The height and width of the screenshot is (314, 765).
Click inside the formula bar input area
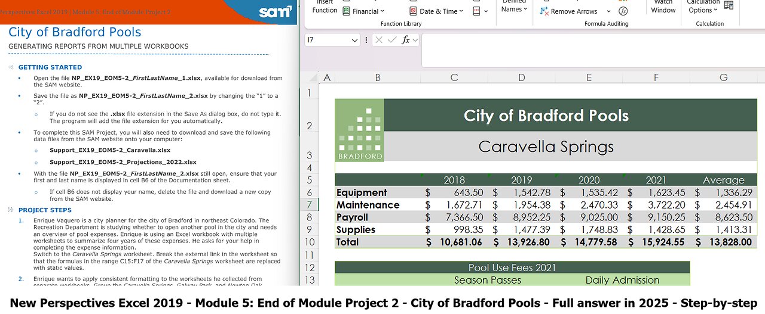pyautogui.click(x=593, y=51)
